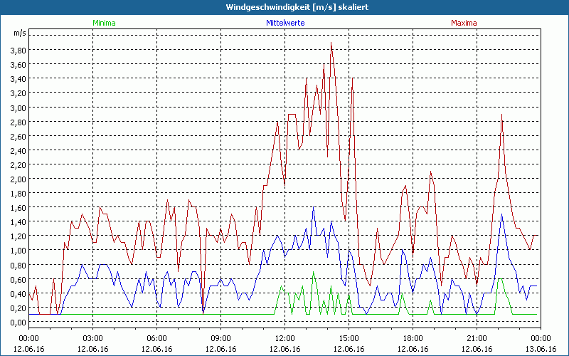Select the 06:00 time axis label
The image size is (569, 356).
pyautogui.click(x=156, y=338)
